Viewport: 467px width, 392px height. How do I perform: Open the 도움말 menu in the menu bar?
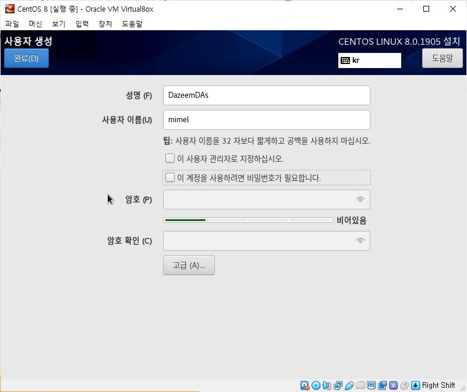pyautogui.click(x=132, y=24)
